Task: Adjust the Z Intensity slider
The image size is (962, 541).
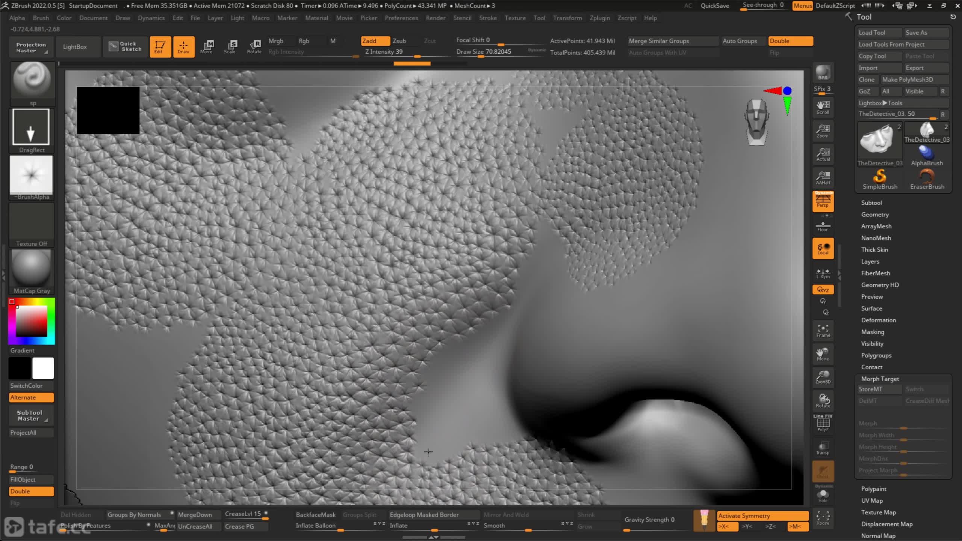Action: pos(407,52)
